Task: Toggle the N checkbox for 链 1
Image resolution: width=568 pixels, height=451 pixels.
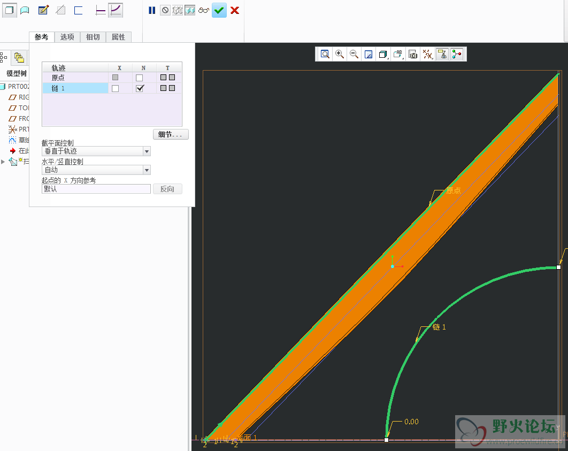Action: click(140, 88)
